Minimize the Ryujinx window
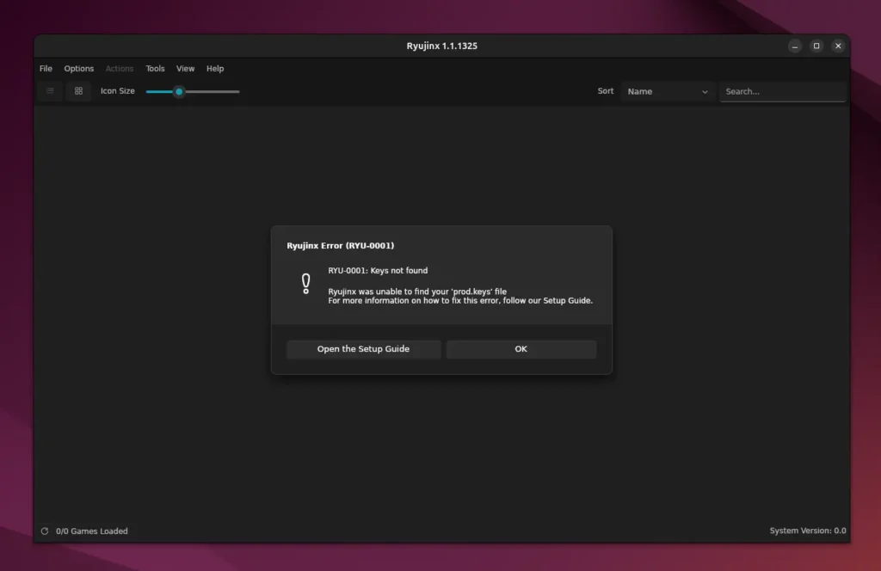Viewport: 881px width, 571px height. pos(795,46)
